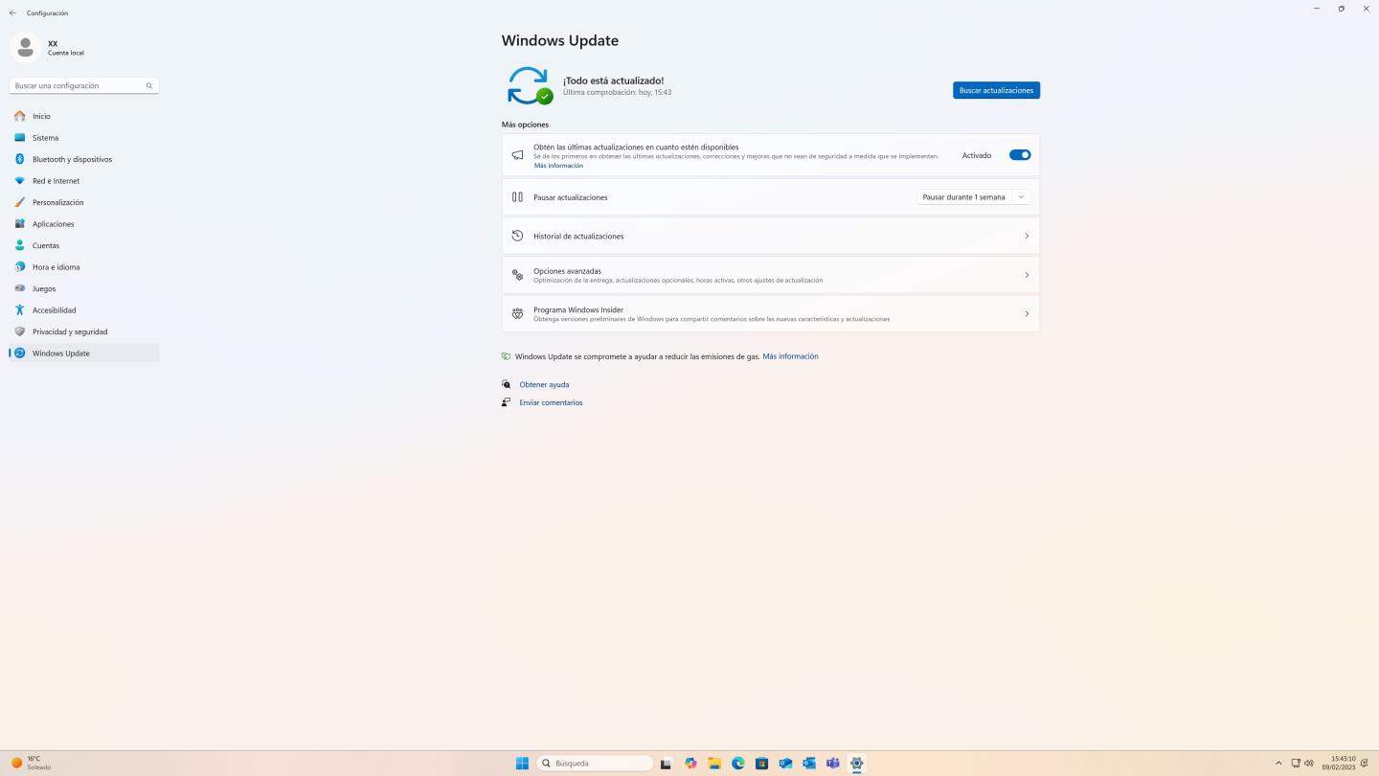Expand Programa Windows Insider chevron
The width and height of the screenshot is (1379, 776).
[1027, 314]
